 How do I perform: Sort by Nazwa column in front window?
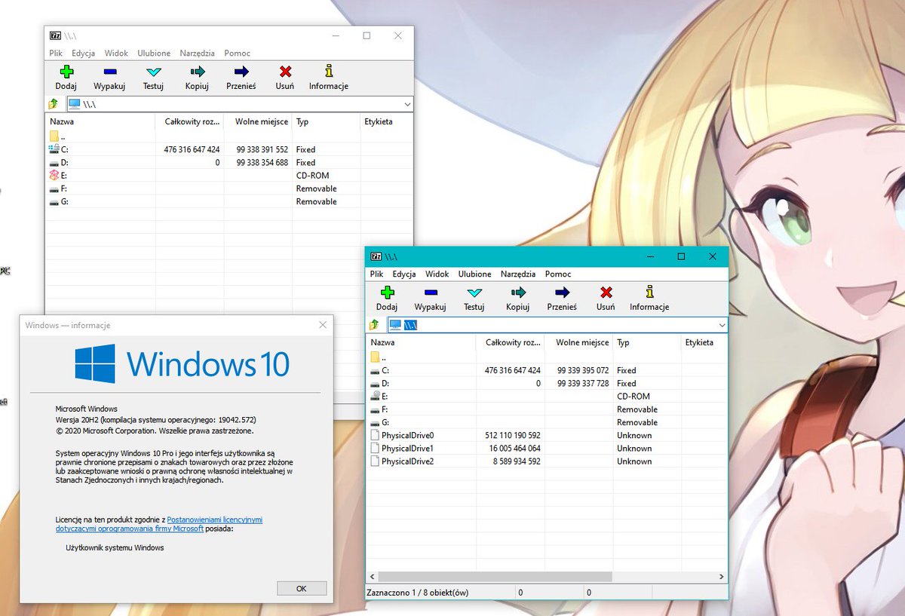point(420,342)
